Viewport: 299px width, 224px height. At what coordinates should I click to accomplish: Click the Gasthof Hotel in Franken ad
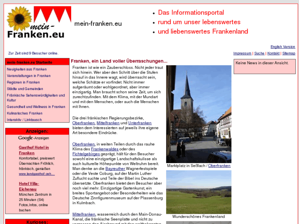click(34, 150)
